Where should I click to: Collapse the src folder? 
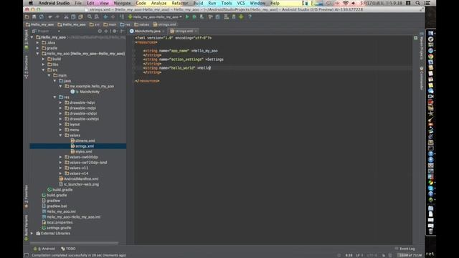[43, 70]
